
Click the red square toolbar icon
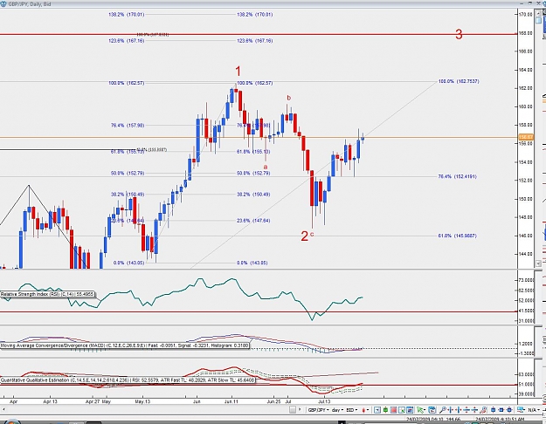coord(394,410)
